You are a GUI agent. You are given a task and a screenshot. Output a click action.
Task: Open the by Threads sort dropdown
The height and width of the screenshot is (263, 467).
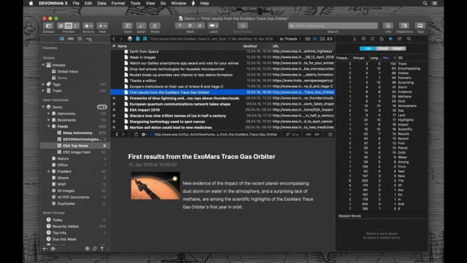click(290, 39)
